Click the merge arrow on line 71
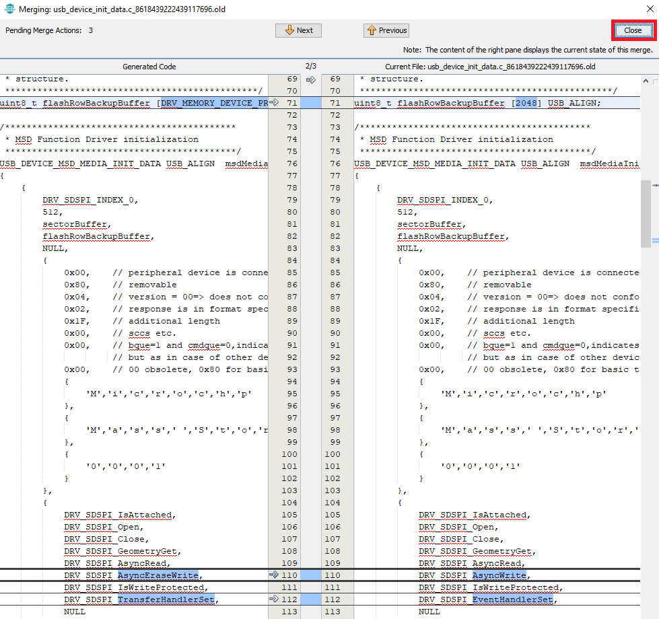 pyautogui.click(x=273, y=103)
